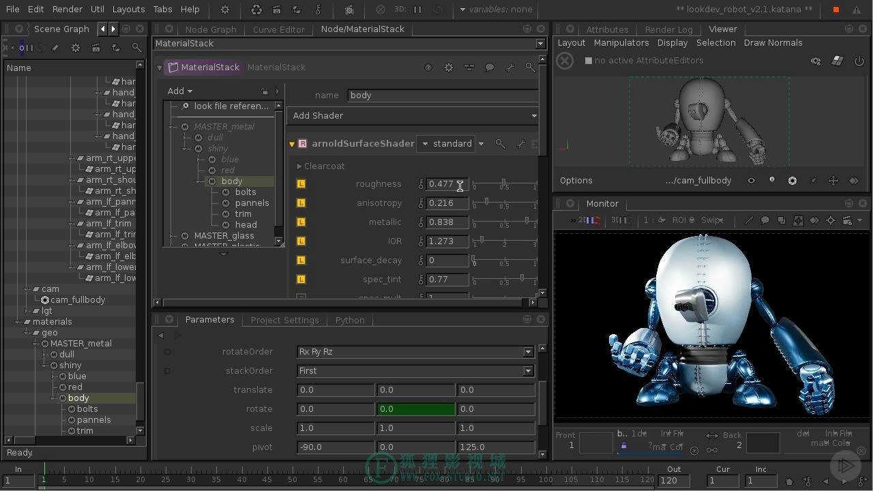873x491 pixels.
Task: Switch to the Project Settings tab
Action: click(284, 321)
